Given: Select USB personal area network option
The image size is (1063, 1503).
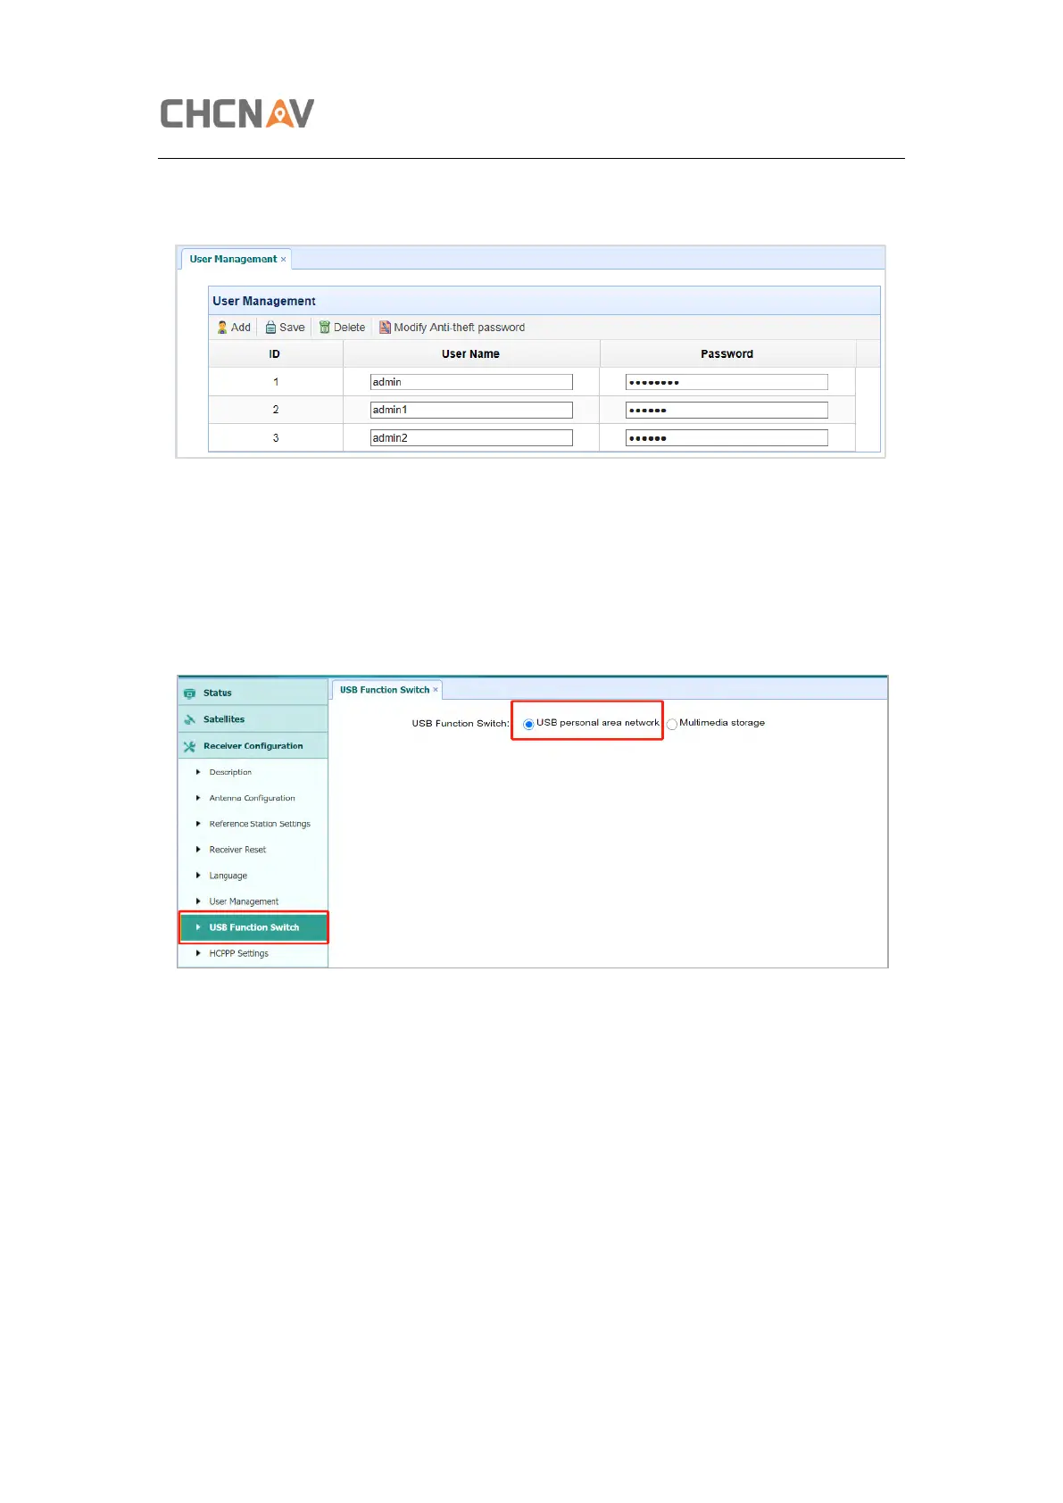Looking at the screenshot, I should (528, 724).
